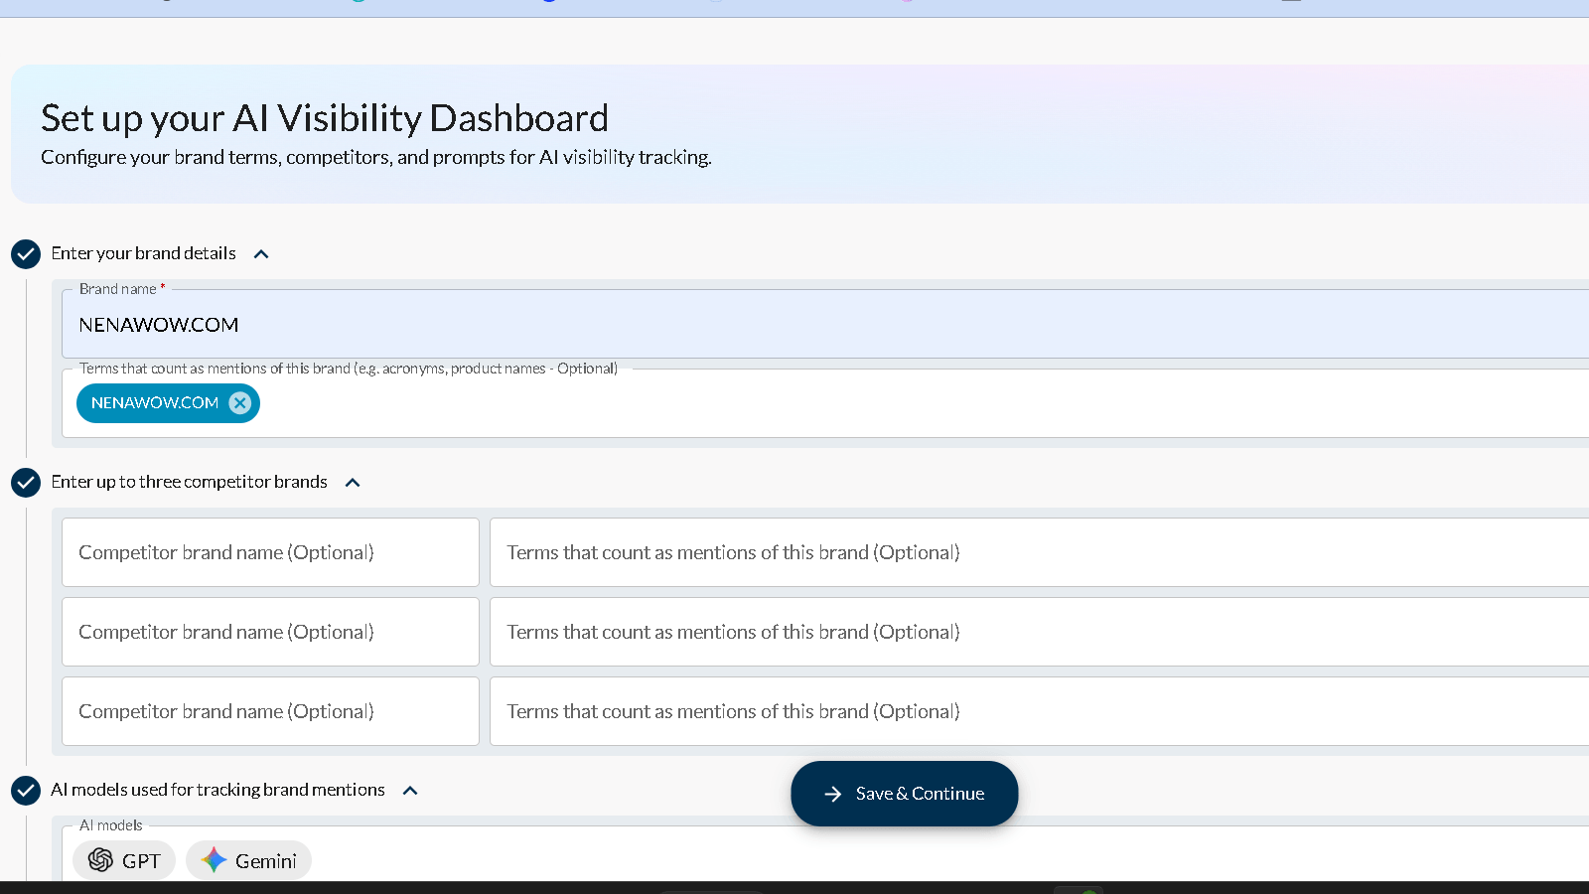The width and height of the screenshot is (1589, 894).
Task: Collapse the AI models tracking section
Action: [410, 791]
